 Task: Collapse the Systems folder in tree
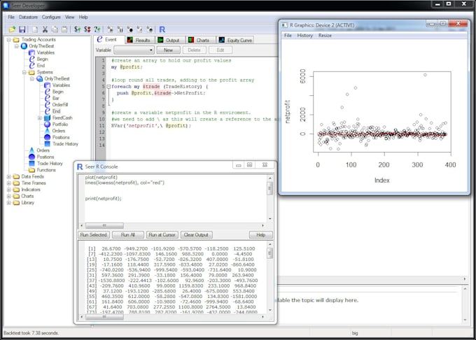coord(24,72)
